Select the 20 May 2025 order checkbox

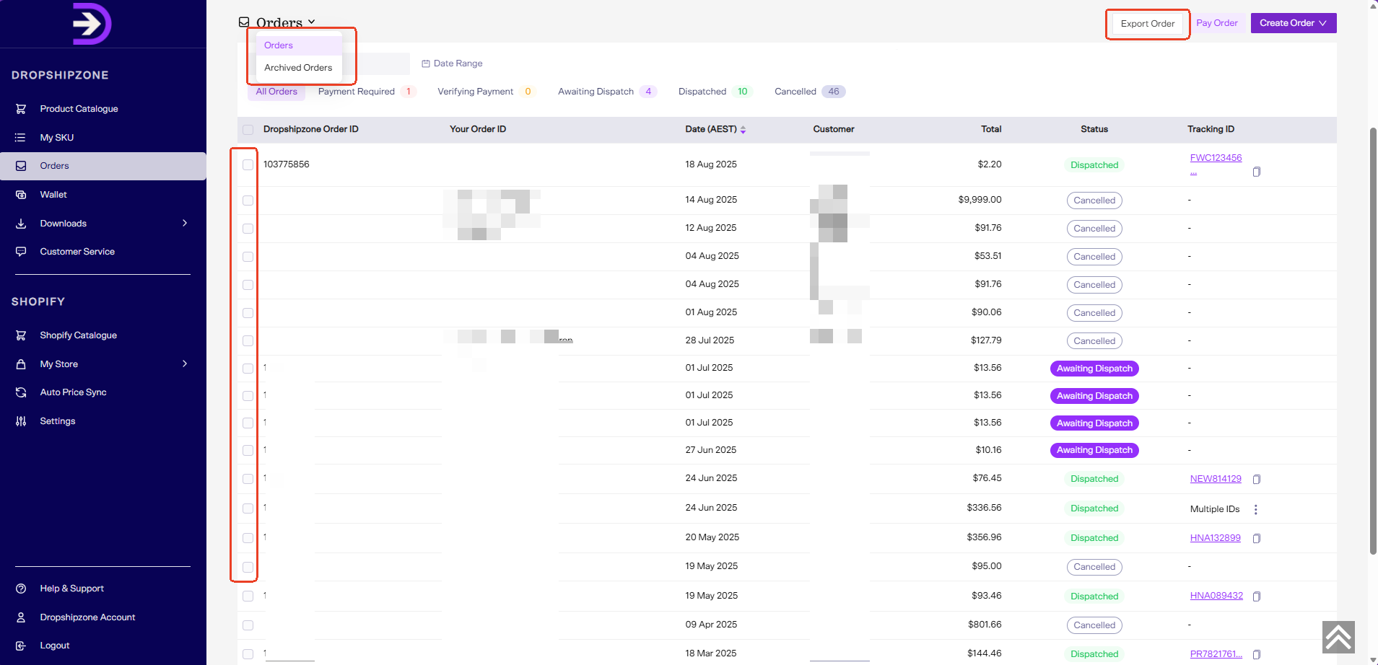coord(248,538)
